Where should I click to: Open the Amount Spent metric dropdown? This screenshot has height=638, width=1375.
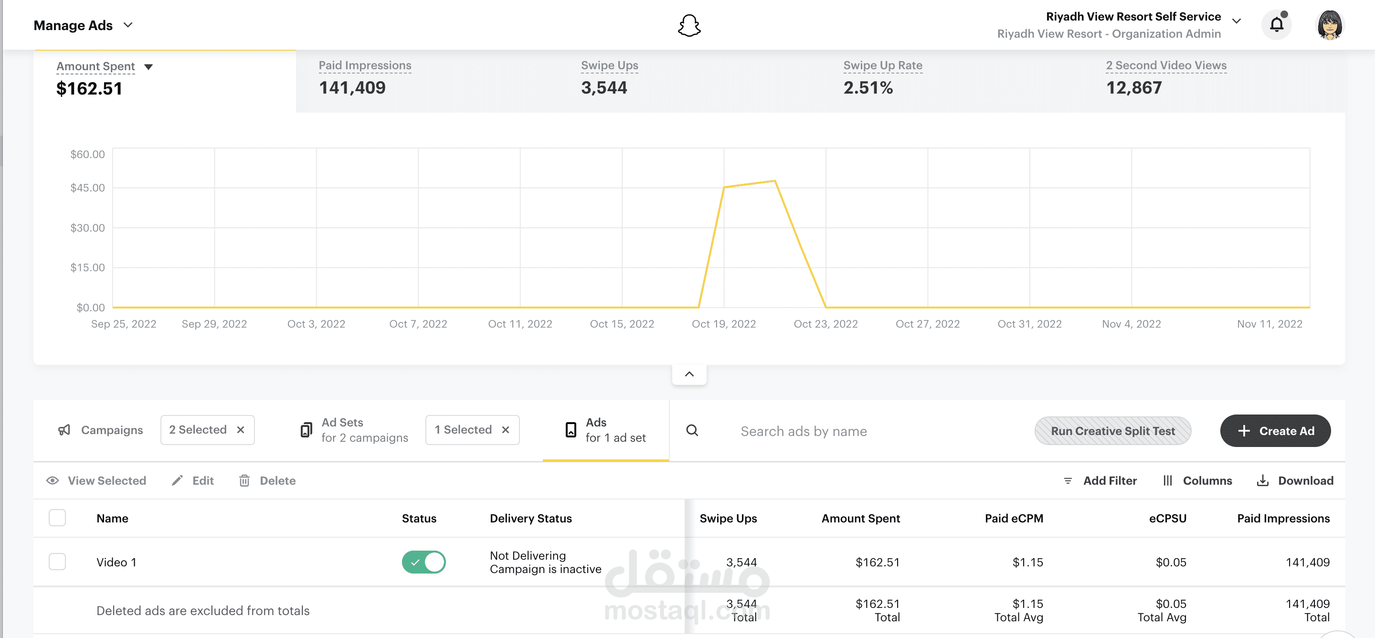coord(149,67)
